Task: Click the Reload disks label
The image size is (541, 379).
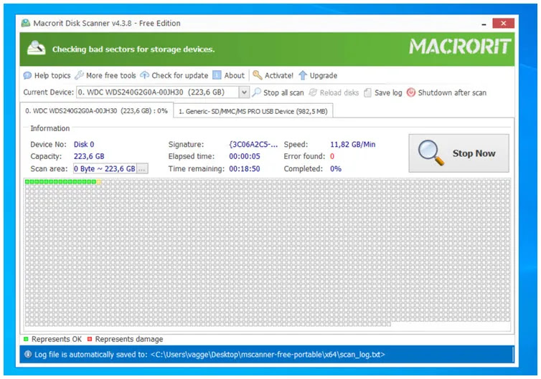Action: click(x=339, y=92)
